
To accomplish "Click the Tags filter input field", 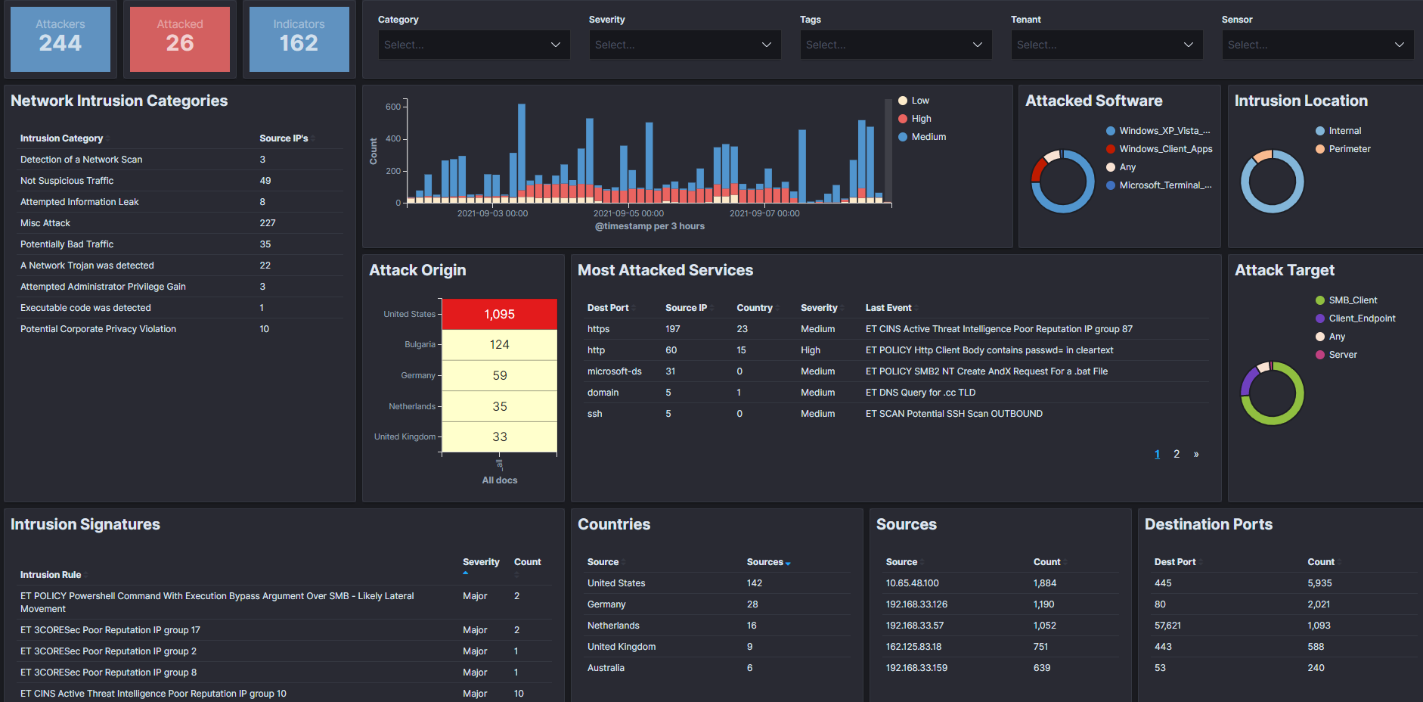I will pyautogui.click(x=896, y=45).
